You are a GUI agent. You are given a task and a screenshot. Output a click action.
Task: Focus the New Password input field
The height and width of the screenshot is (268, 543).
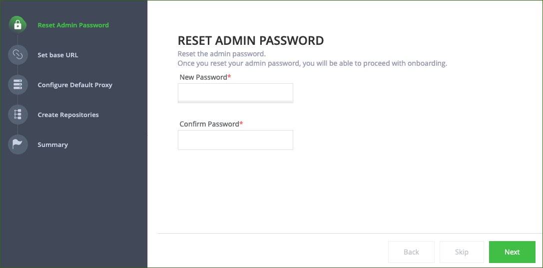point(235,92)
